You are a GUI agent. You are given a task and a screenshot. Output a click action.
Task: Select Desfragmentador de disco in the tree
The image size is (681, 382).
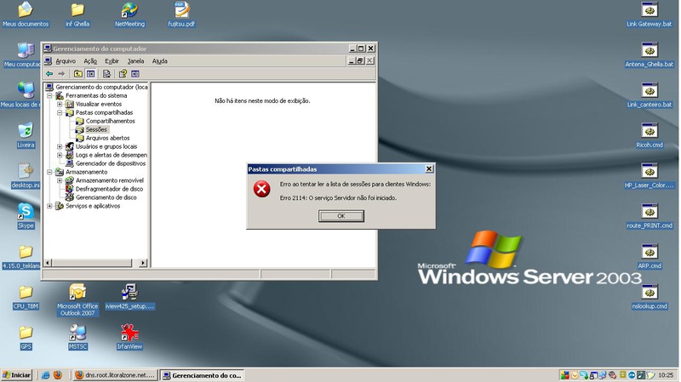click(x=109, y=189)
